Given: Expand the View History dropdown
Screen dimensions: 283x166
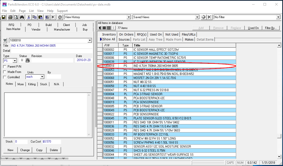Looking at the screenshot, I should pos(129,17).
